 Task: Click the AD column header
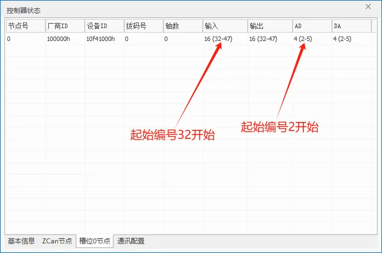(312, 26)
